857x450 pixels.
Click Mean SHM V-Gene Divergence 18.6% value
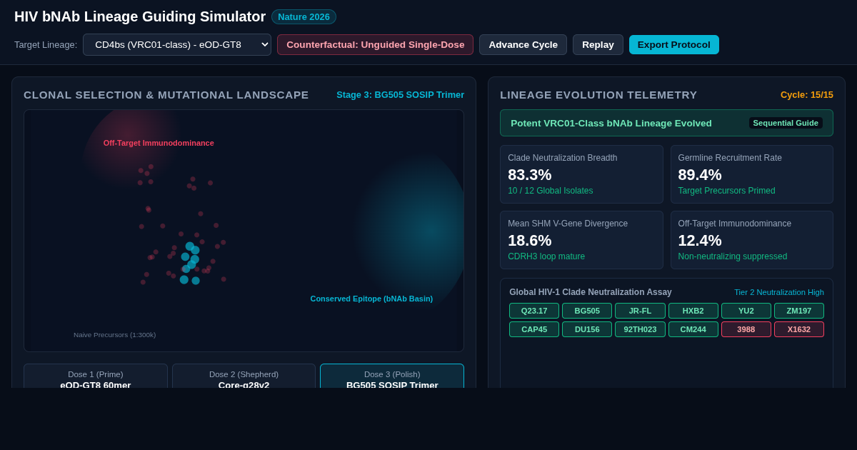click(530, 240)
